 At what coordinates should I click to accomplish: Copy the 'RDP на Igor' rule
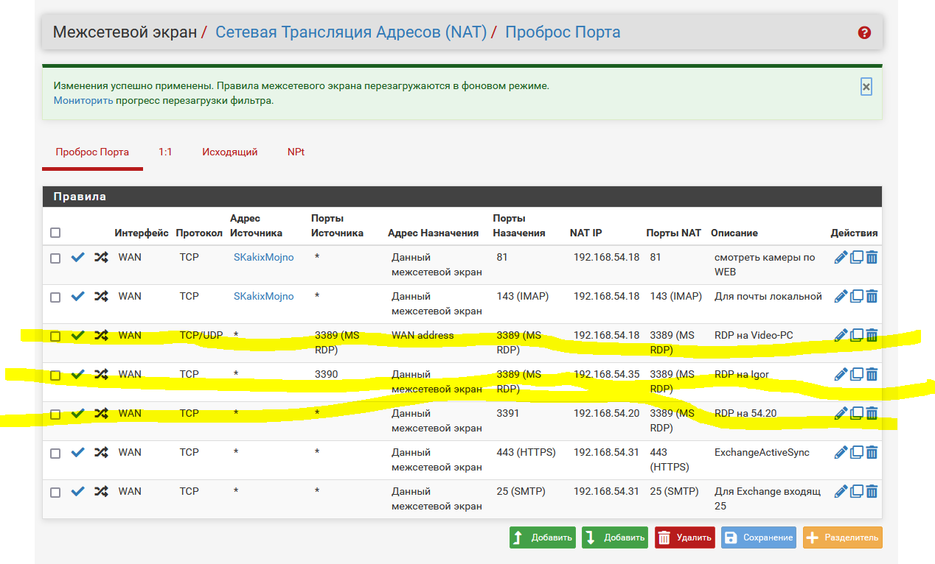(x=856, y=374)
